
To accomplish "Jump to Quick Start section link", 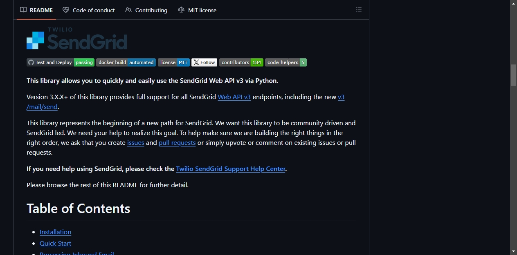I will (55, 244).
